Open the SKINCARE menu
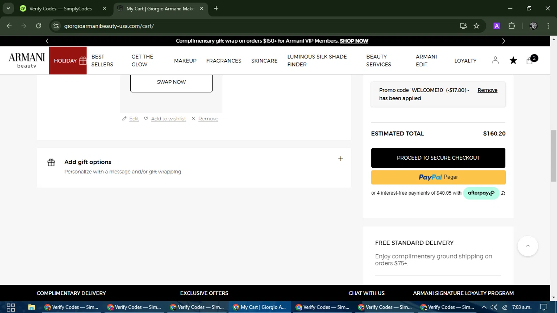Image resolution: width=557 pixels, height=313 pixels. pyautogui.click(x=264, y=61)
